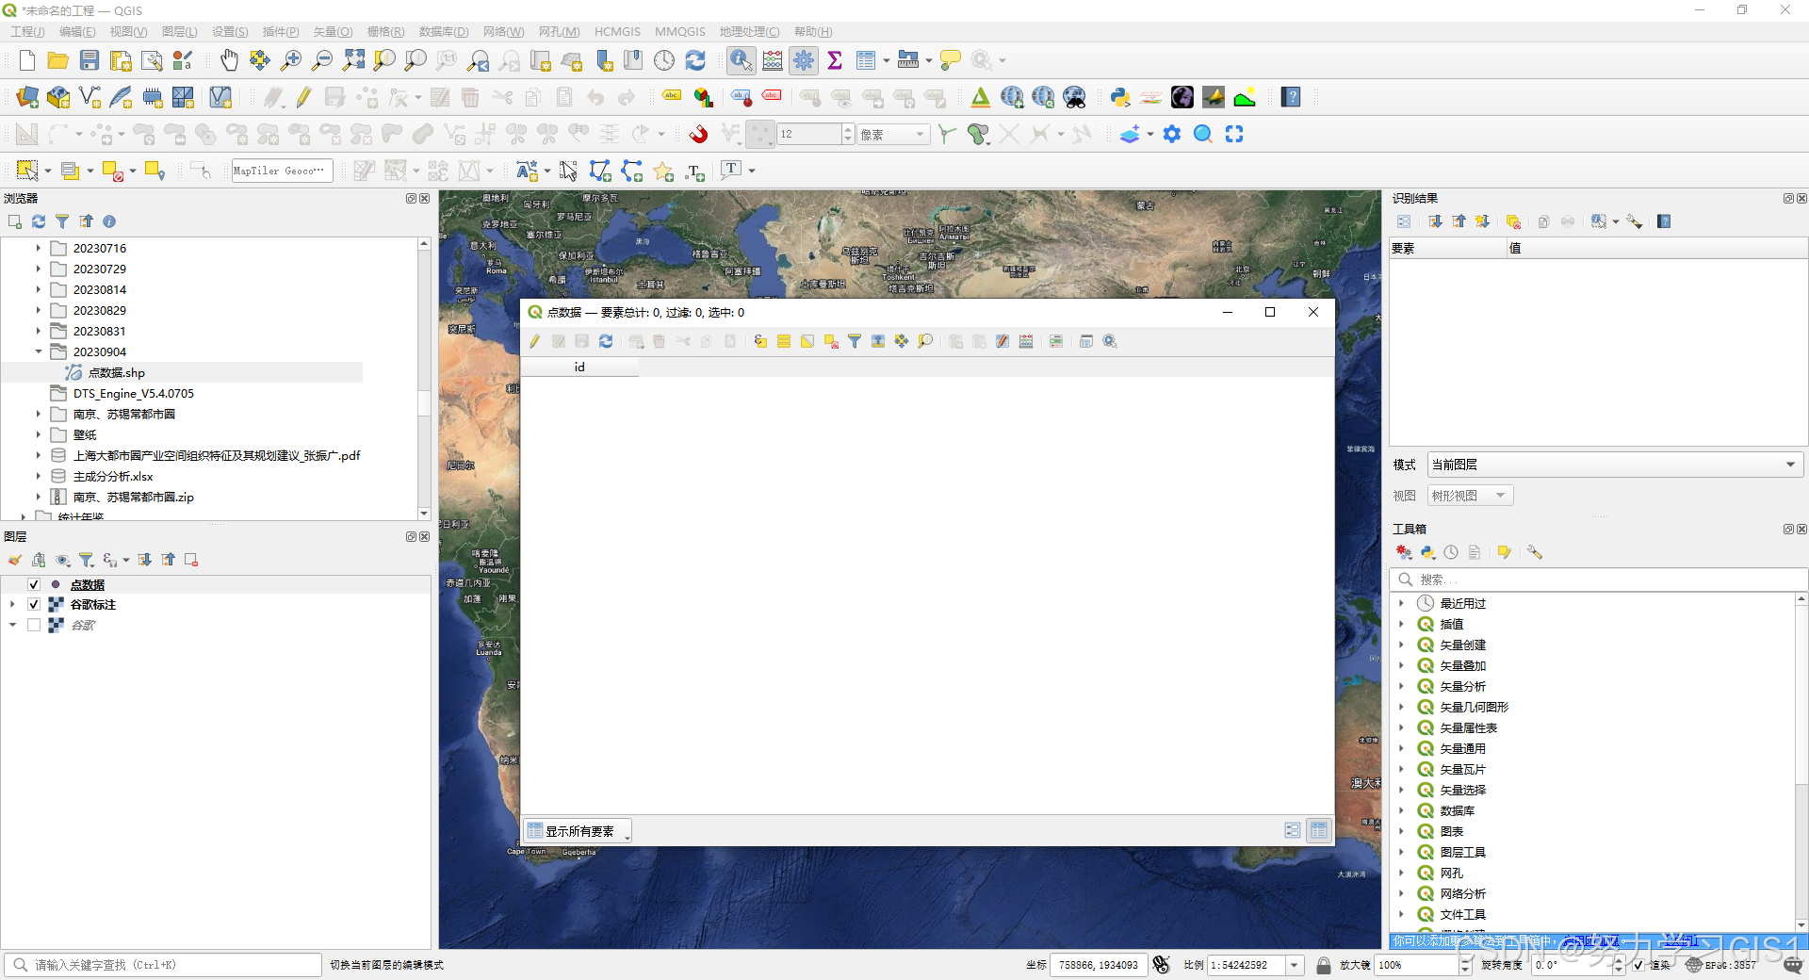Expand the 20230716 folder

(x=39, y=249)
